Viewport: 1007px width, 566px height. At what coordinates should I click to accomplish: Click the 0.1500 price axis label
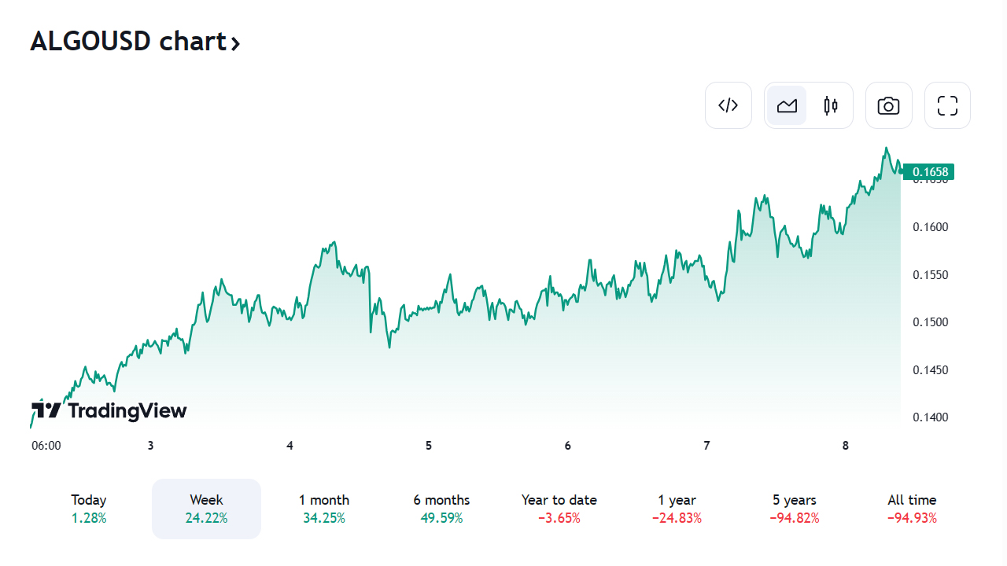(931, 322)
